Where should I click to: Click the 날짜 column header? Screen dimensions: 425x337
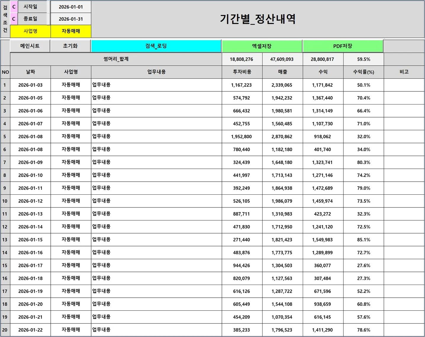tap(31, 72)
